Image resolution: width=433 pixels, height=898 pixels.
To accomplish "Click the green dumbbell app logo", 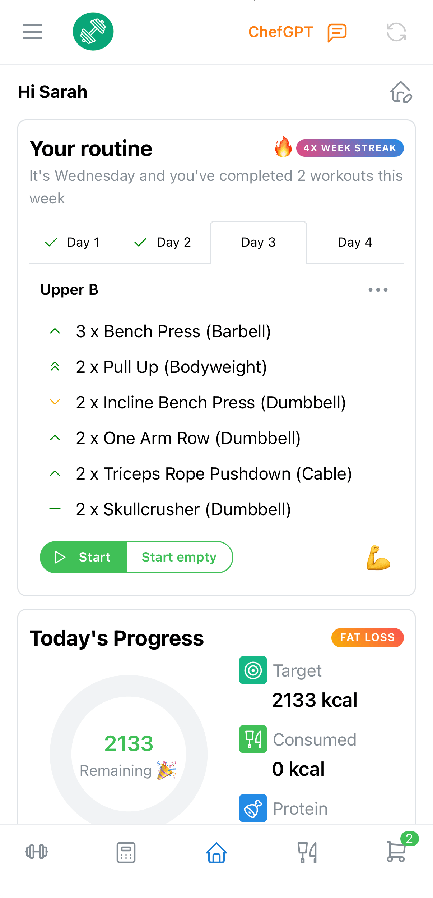I will pos(93,31).
